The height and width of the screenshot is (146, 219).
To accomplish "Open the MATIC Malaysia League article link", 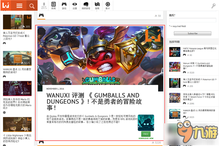I will point(200,50).
